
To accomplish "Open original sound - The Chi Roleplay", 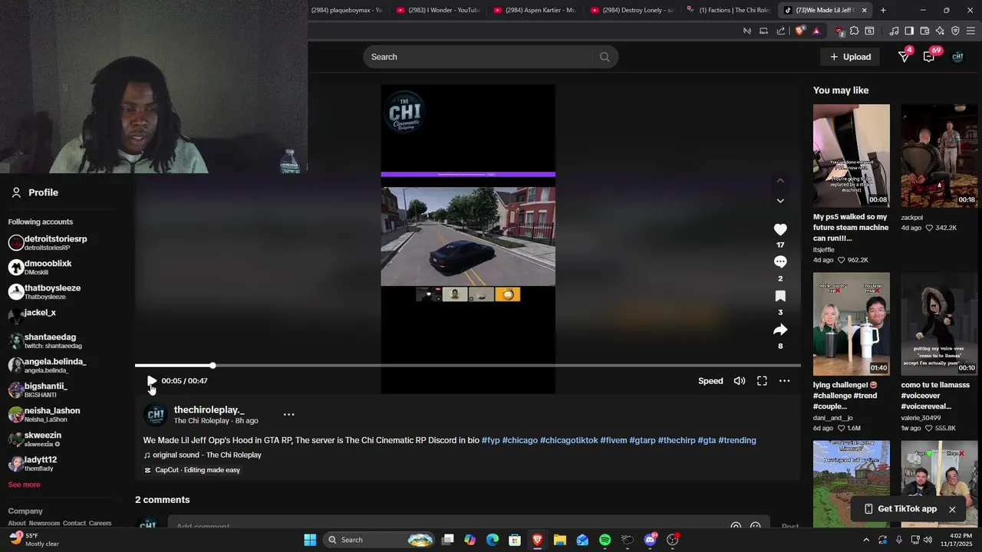I will pyautogui.click(x=203, y=455).
